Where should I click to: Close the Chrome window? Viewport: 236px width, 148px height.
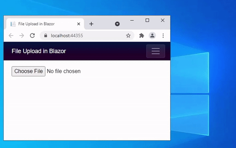162,20
